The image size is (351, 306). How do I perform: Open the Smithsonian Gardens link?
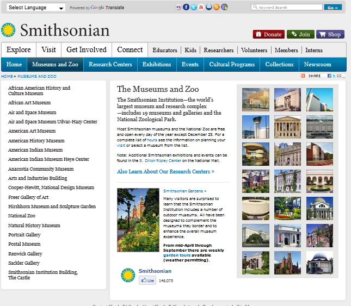tap(184, 191)
